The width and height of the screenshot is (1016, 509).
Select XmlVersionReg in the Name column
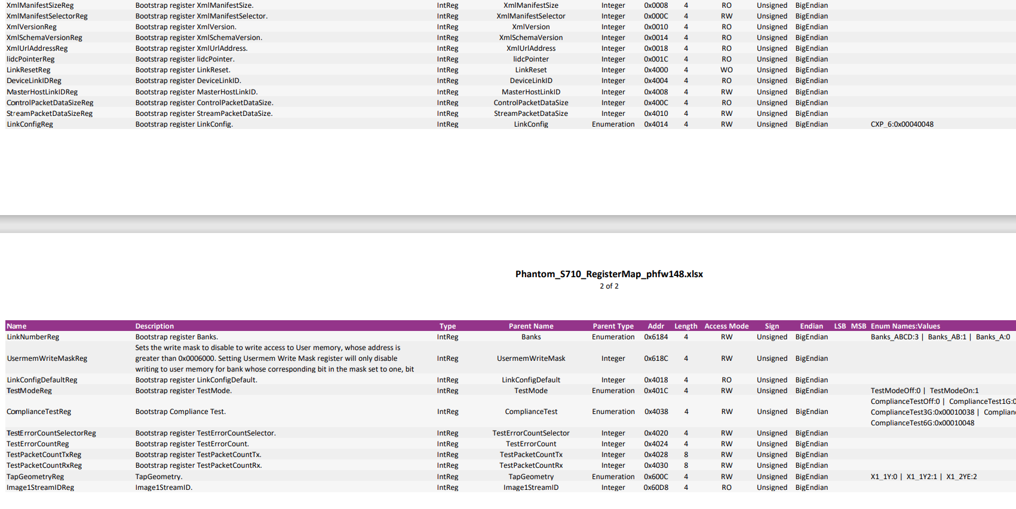[x=32, y=27]
